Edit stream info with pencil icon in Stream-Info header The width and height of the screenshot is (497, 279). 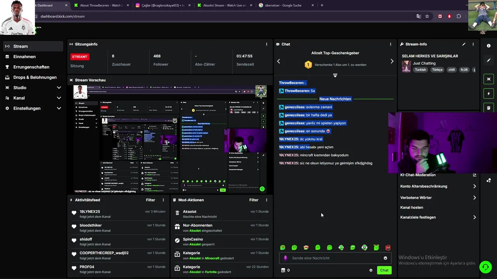pos(464,44)
